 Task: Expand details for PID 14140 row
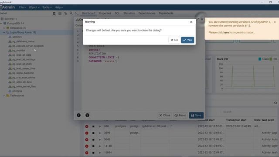[x=100, y=146]
